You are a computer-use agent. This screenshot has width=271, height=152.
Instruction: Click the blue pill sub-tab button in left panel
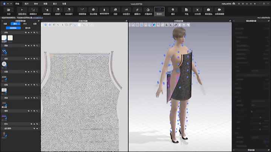[x=13, y=28]
